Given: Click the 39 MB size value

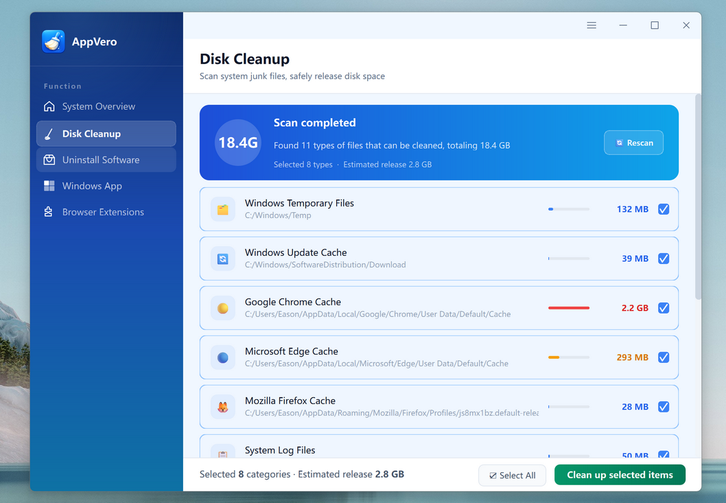Looking at the screenshot, I should (x=635, y=259).
